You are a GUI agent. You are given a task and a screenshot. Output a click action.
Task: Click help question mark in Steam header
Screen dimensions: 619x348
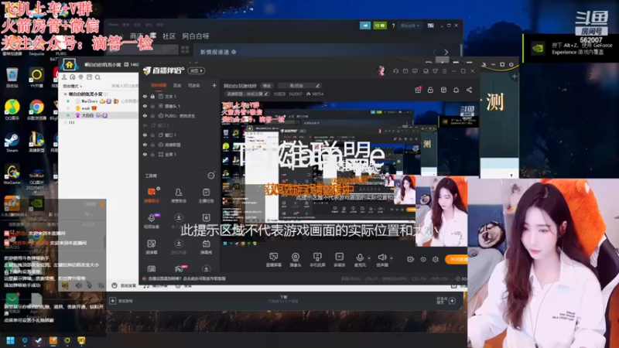point(393,26)
